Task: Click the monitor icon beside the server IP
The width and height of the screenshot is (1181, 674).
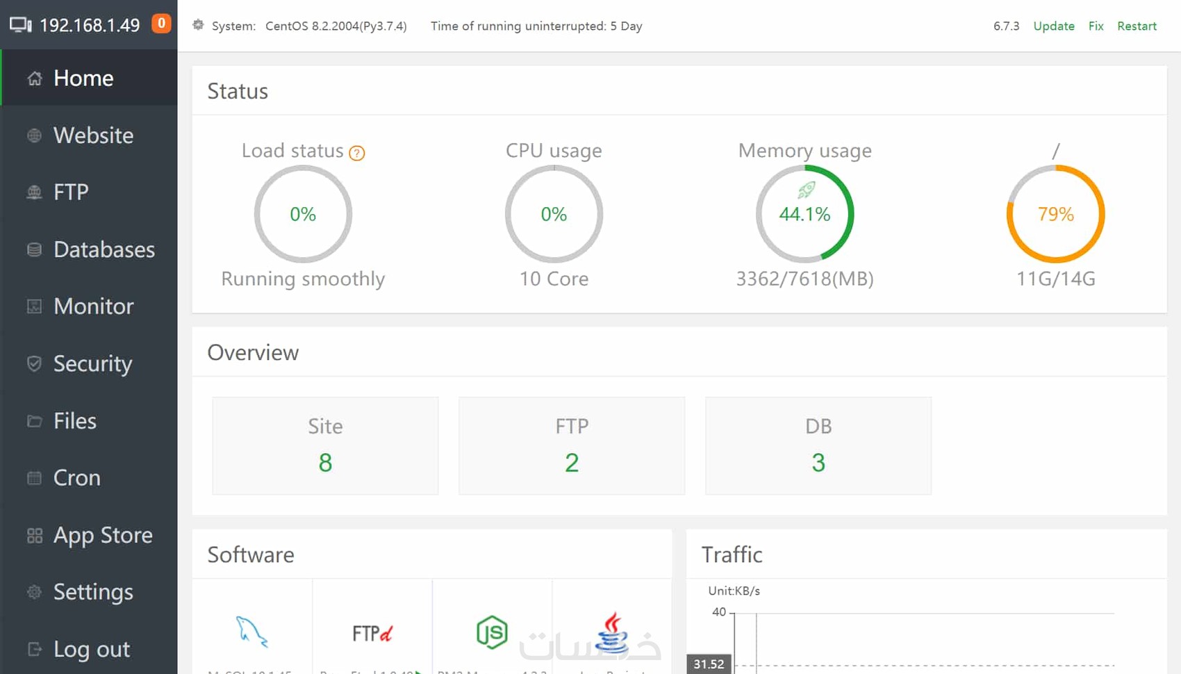Action: [20, 25]
